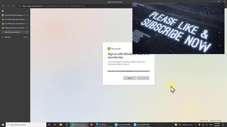Collapse the vertical tabs pane with the chevron
Viewport: 227px width, 127px height.
pos(27,11)
